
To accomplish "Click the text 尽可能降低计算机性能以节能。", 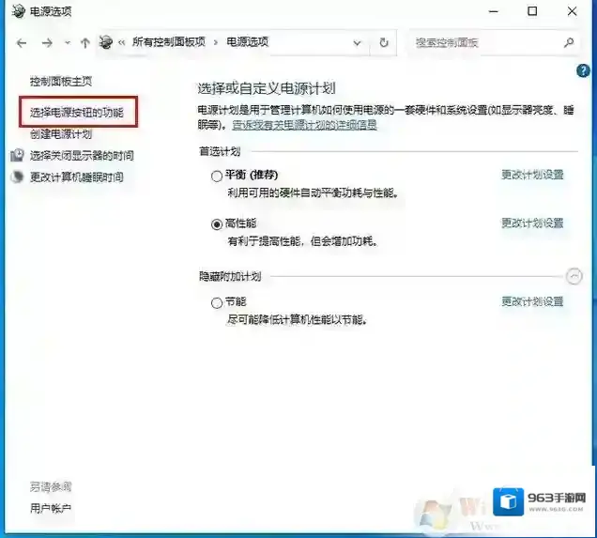I will (298, 319).
